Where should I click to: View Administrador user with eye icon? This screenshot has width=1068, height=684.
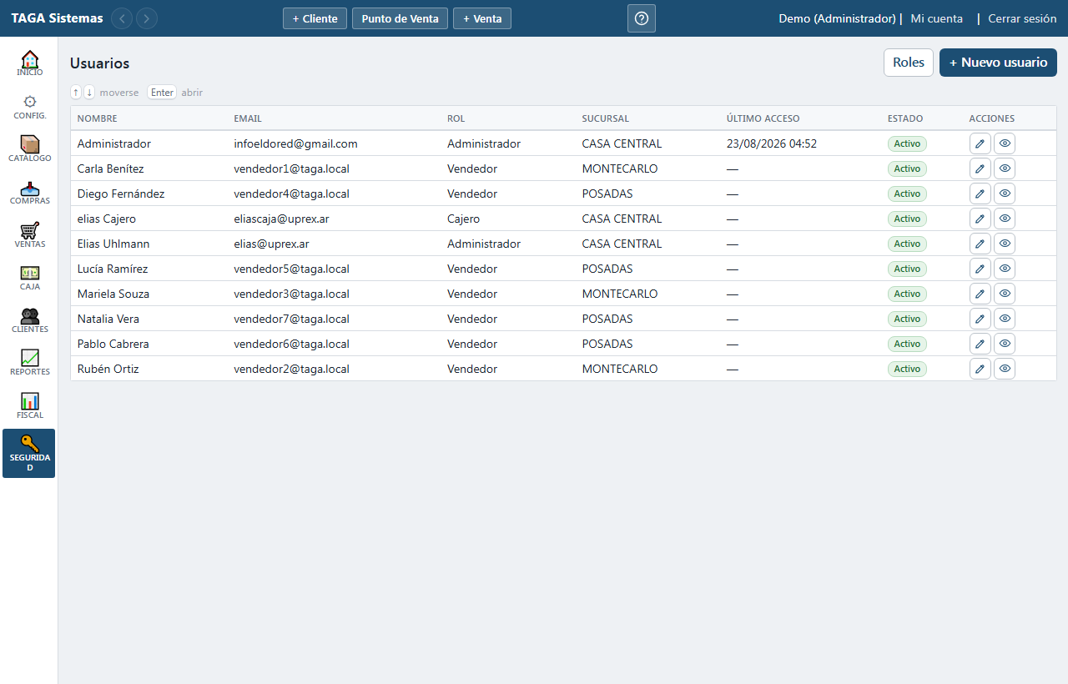coord(1005,143)
